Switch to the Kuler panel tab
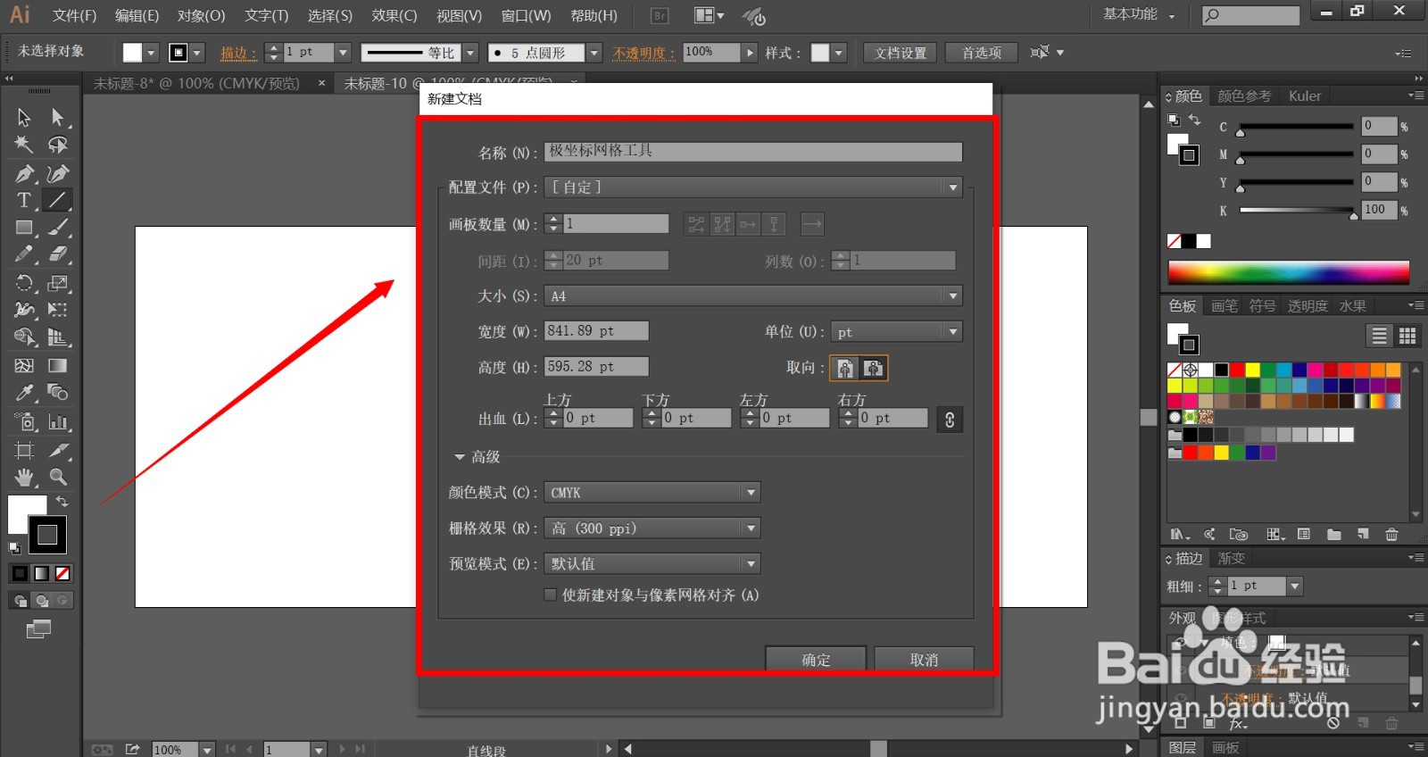 click(x=1304, y=96)
